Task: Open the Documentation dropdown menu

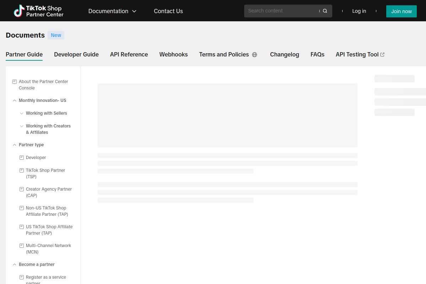Action: pyautogui.click(x=112, y=11)
